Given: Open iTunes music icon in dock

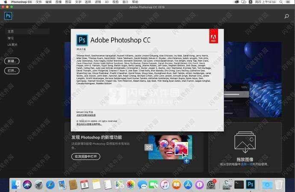Looking at the screenshot, I should [x=165, y=185].
